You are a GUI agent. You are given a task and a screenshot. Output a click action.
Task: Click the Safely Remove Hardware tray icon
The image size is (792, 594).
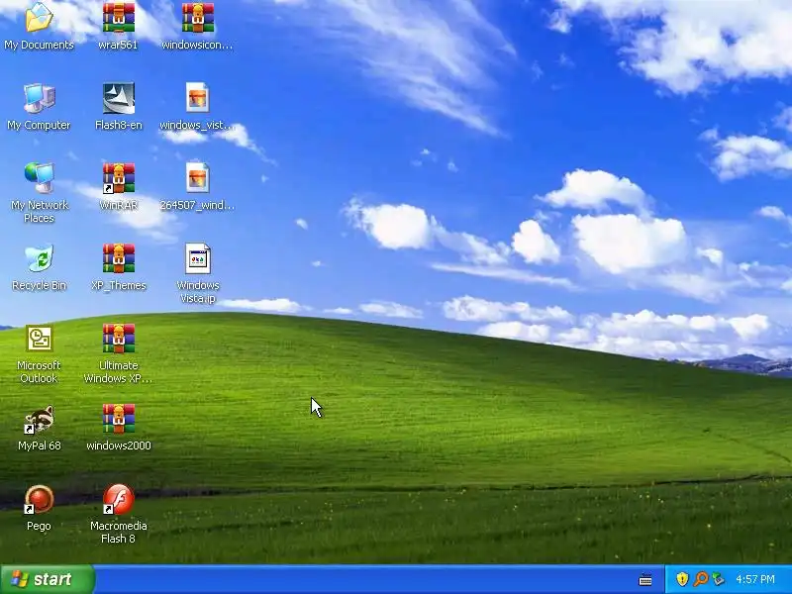[x=718, y=579]
